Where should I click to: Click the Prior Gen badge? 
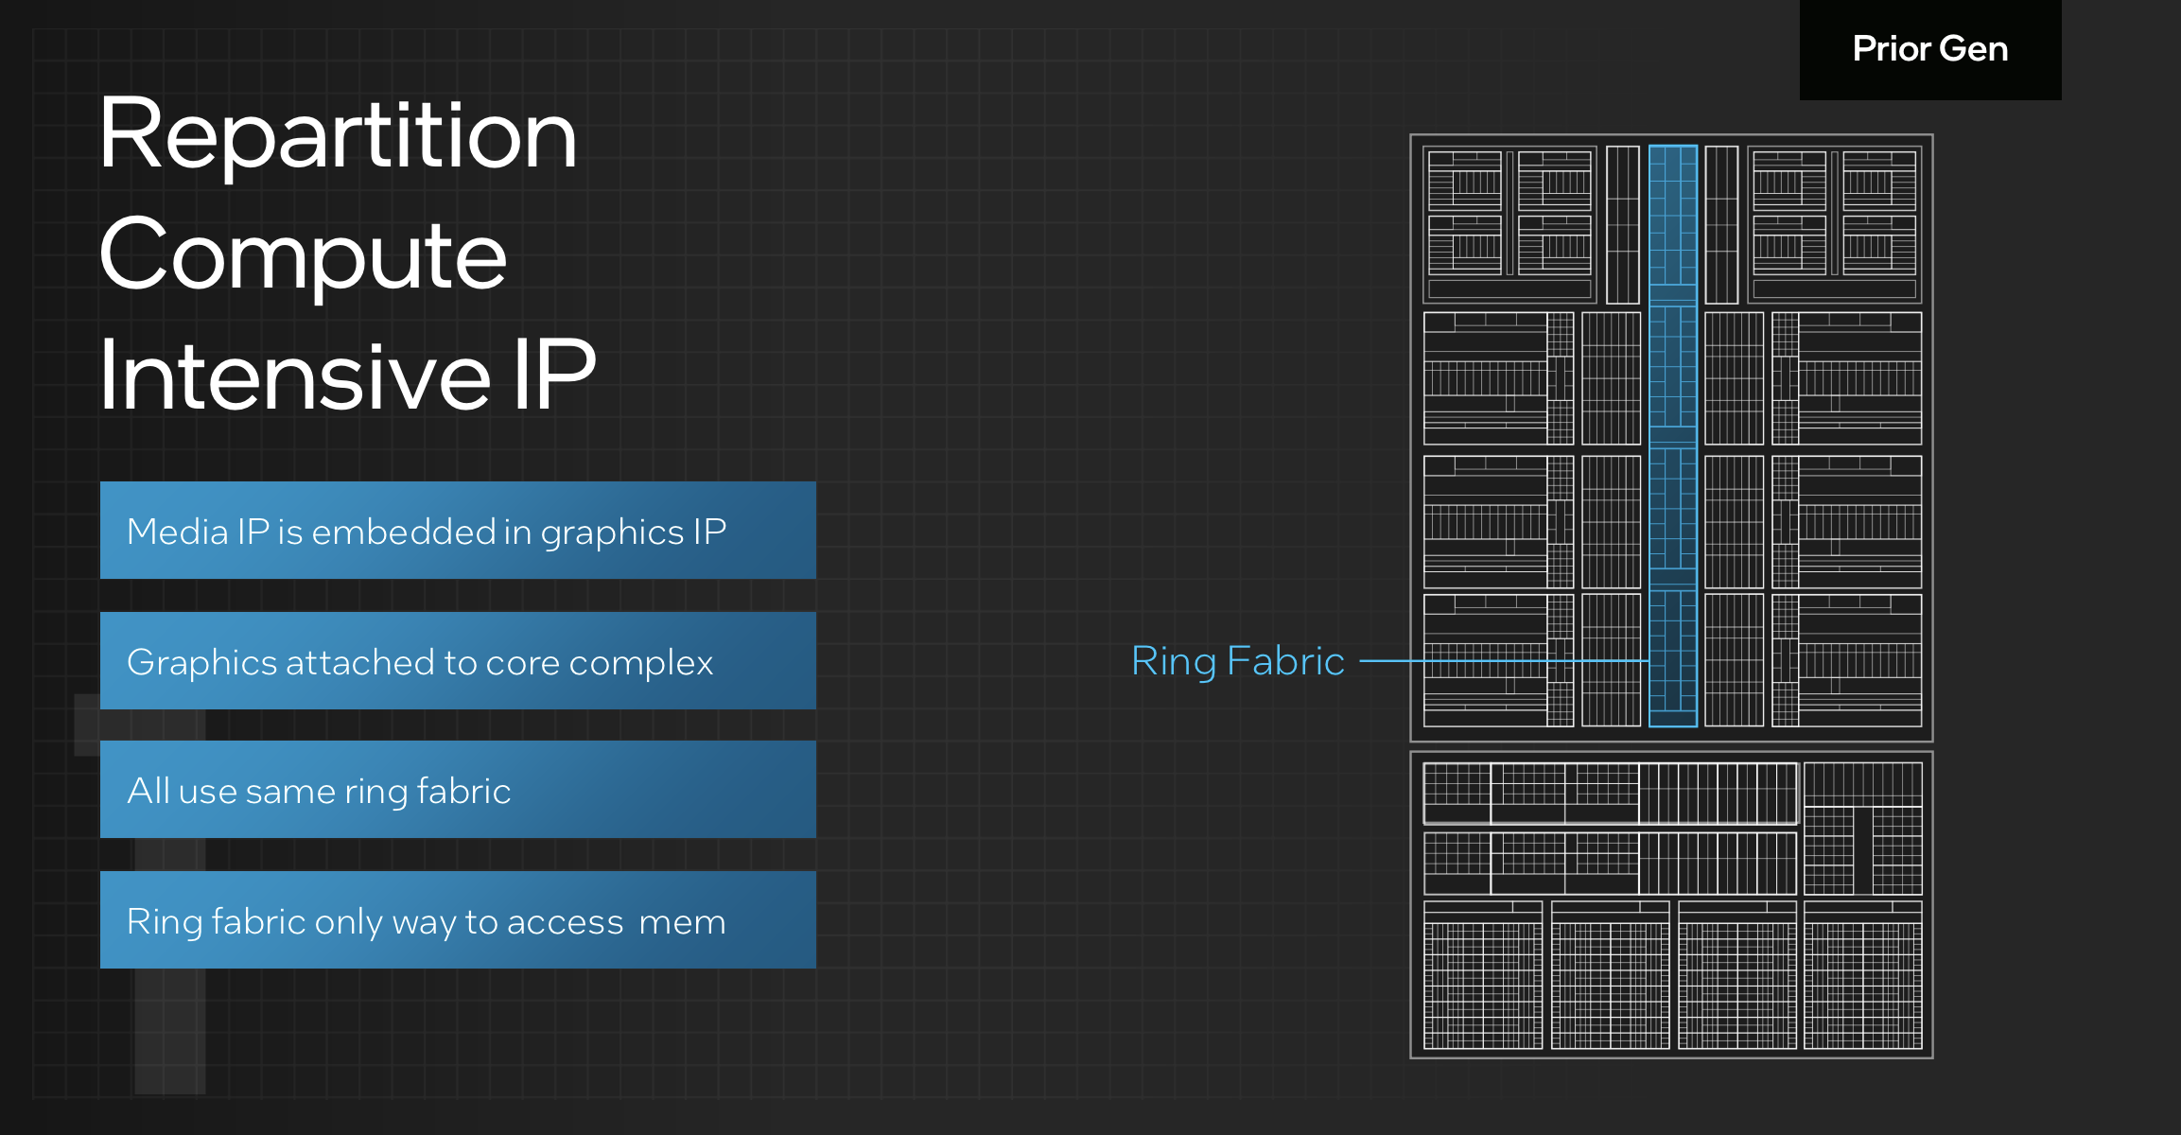(x=1929, y=47)
